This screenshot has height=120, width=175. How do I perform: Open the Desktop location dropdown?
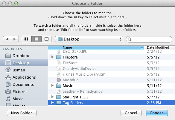[x=89, y=39]
